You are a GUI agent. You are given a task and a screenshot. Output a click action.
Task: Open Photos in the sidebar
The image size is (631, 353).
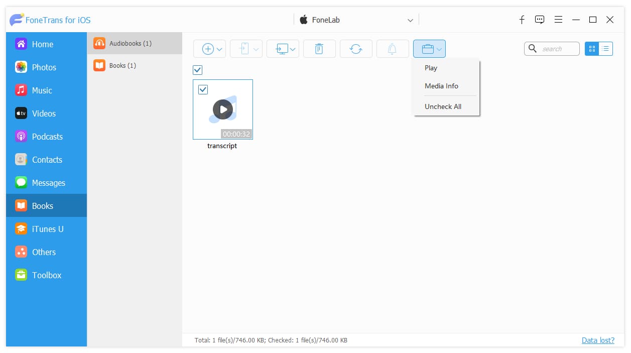pos(46,67)
